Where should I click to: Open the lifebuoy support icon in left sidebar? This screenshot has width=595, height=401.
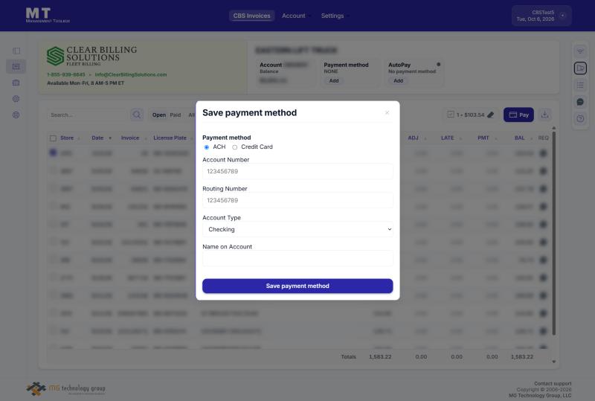16,115
